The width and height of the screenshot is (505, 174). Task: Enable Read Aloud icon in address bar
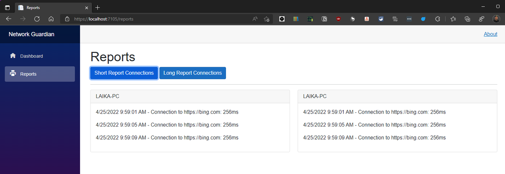point(255,19)
